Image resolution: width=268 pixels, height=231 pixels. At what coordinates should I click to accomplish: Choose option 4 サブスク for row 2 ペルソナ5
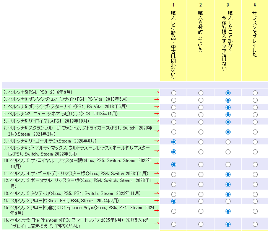click(x=255, y=93)
